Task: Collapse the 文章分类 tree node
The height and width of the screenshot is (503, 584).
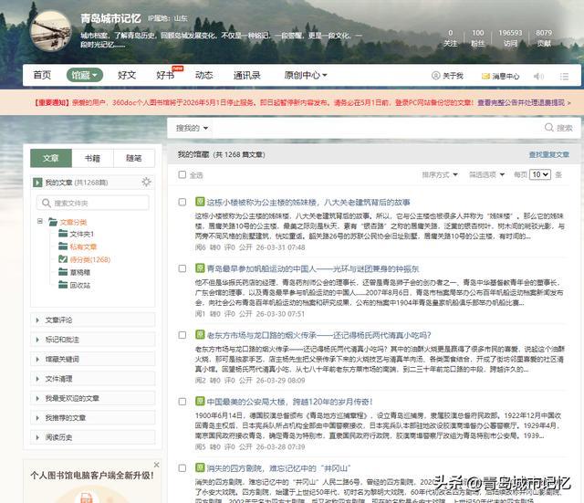Action: [x=40, y=221]
